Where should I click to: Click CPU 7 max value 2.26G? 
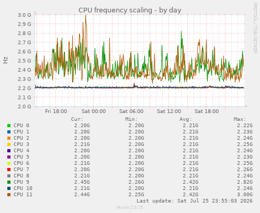(x=245, y=170)
